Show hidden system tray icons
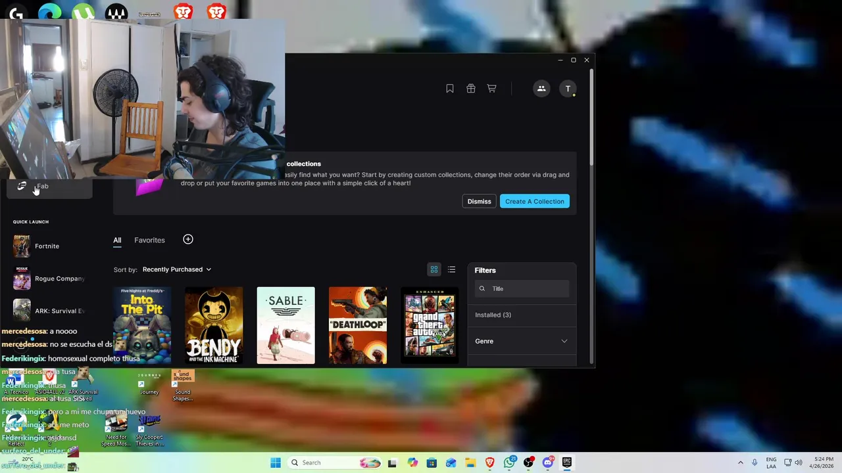842x473 pixels. (741, 462)
